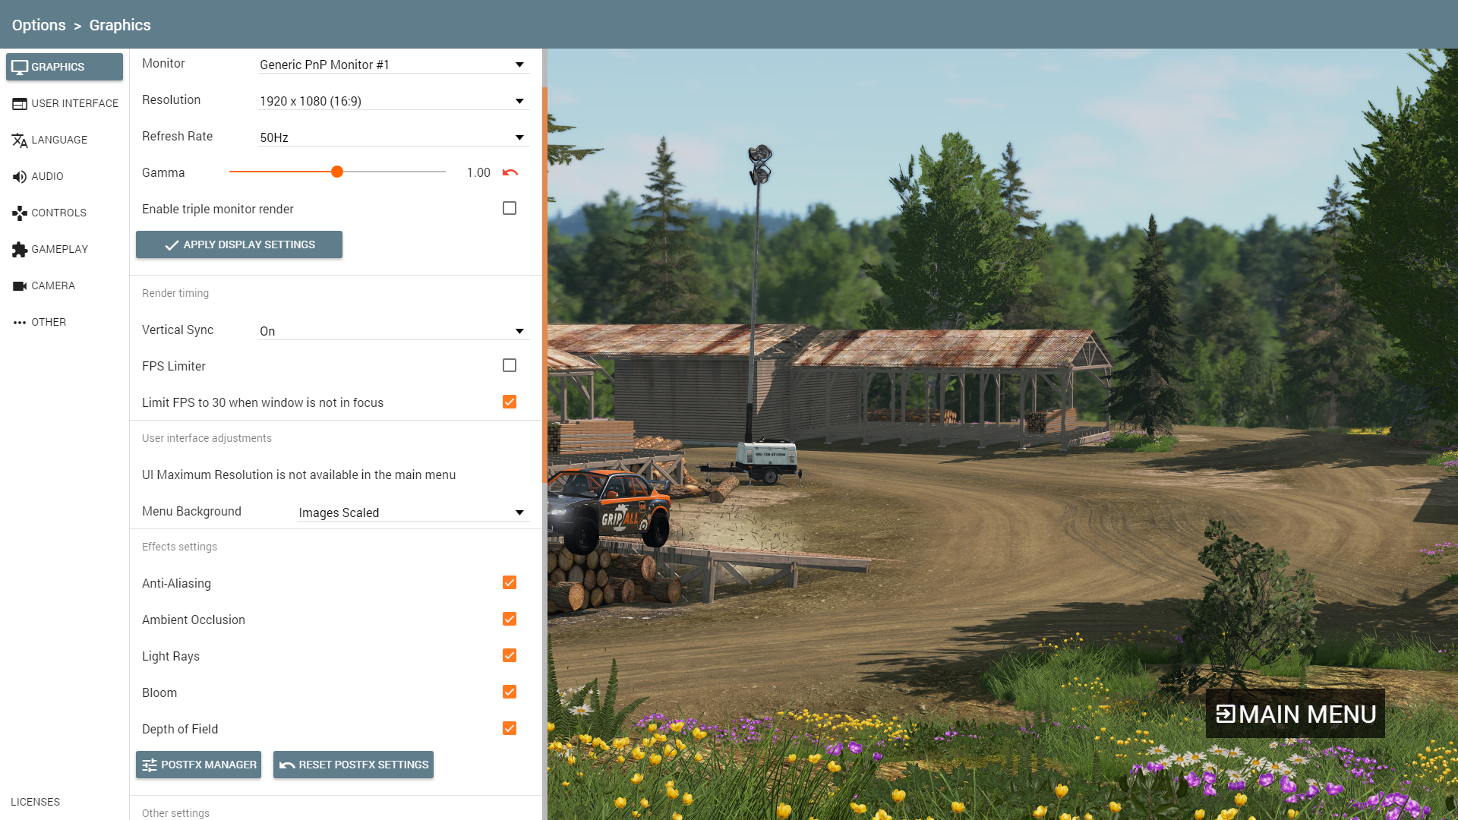Reset gamma with the orange undo arrow
1458x820 pixels.
point(510,172)
